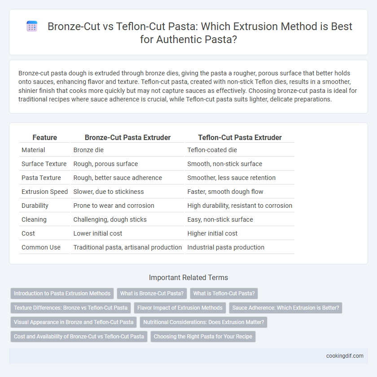377x377 pixels.
Task: Select the Feature column header
Action: (x=45, y=137)
